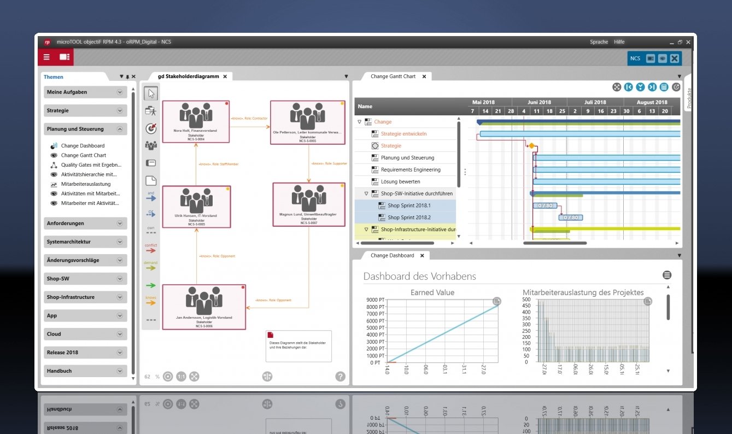Close the gd Stakeholderdiagramm tab

(225, 77)
